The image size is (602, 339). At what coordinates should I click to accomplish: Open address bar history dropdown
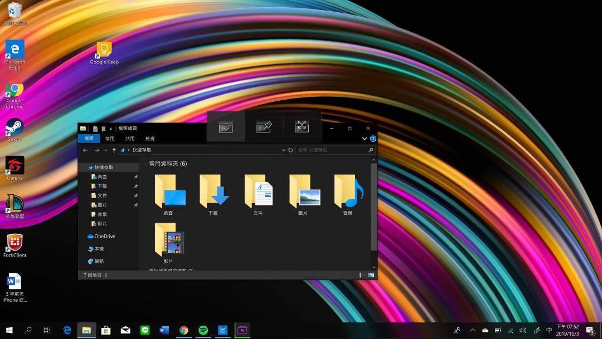283,150
